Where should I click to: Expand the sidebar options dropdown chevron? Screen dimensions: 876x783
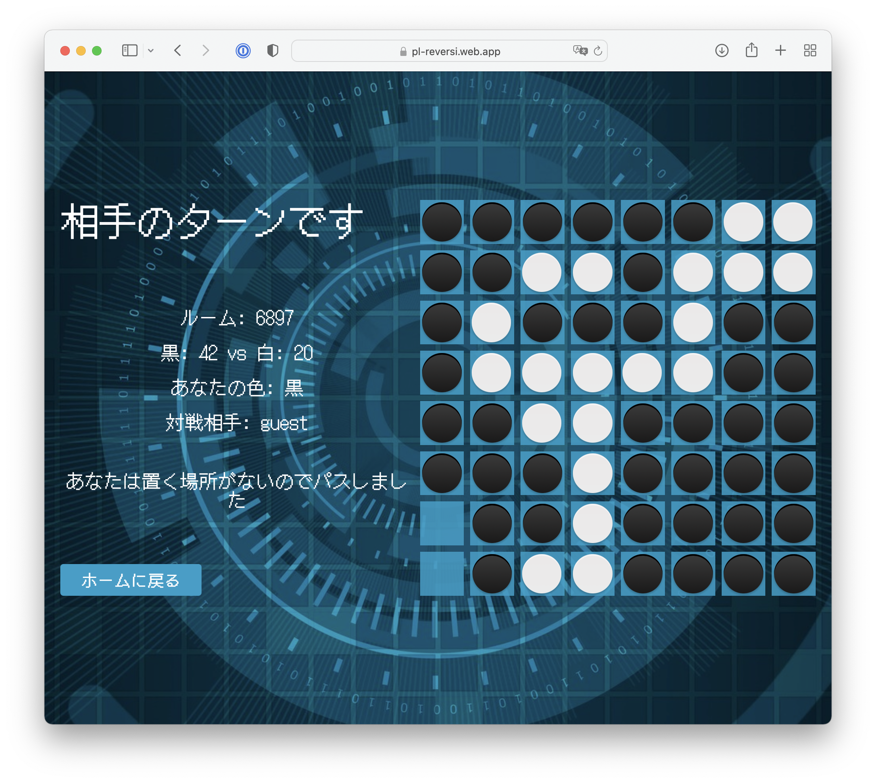coord(151,51)
